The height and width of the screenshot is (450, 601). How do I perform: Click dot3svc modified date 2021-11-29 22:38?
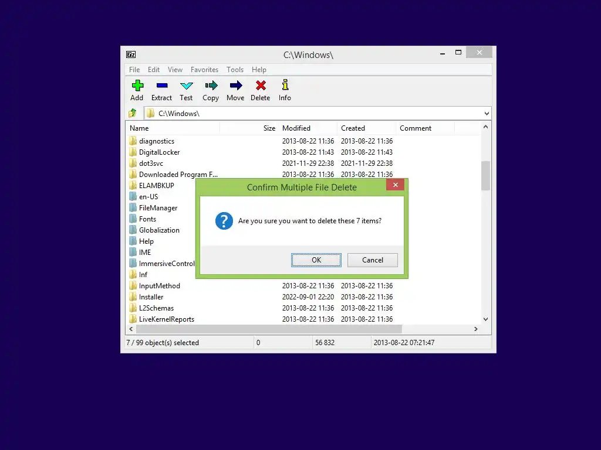[308, 163]
